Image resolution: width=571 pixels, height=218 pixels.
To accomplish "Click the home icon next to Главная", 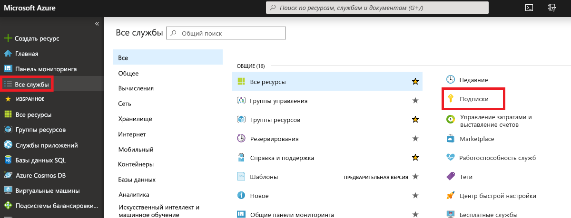I will (8, 54).
